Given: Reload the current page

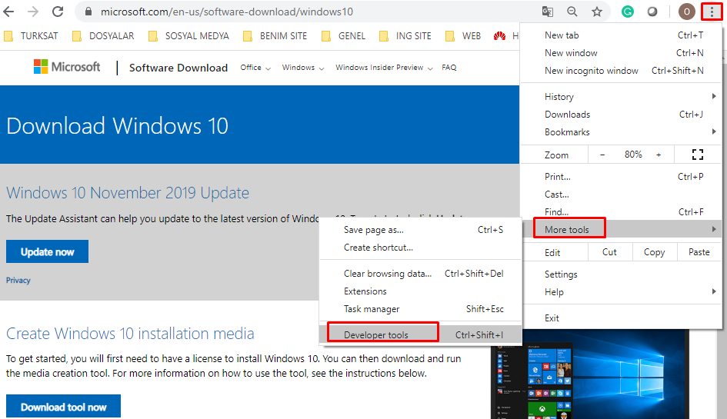Looking at the screenshot, I should [58, 12].
